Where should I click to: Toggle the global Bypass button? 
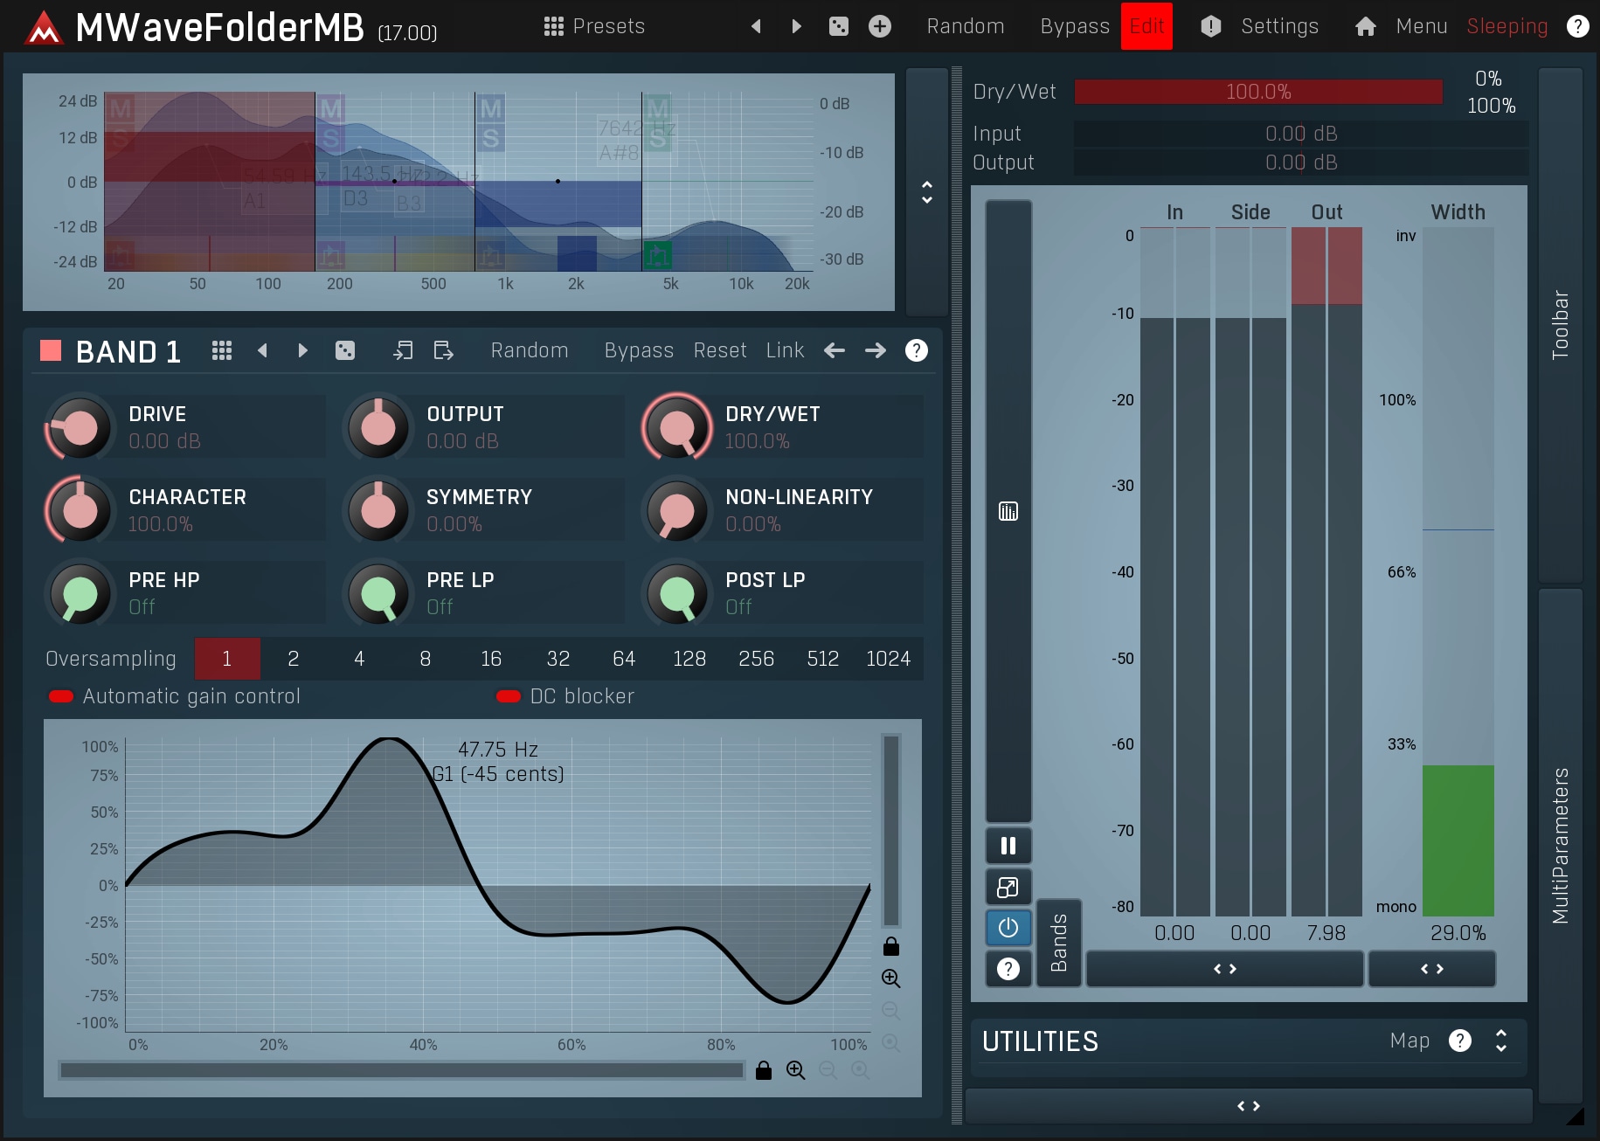[1074, 26]
